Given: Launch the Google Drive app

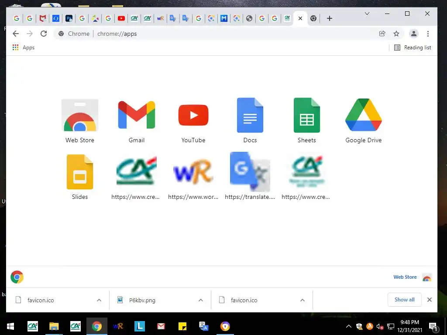Looking at the screenshot, I should 364,121.
